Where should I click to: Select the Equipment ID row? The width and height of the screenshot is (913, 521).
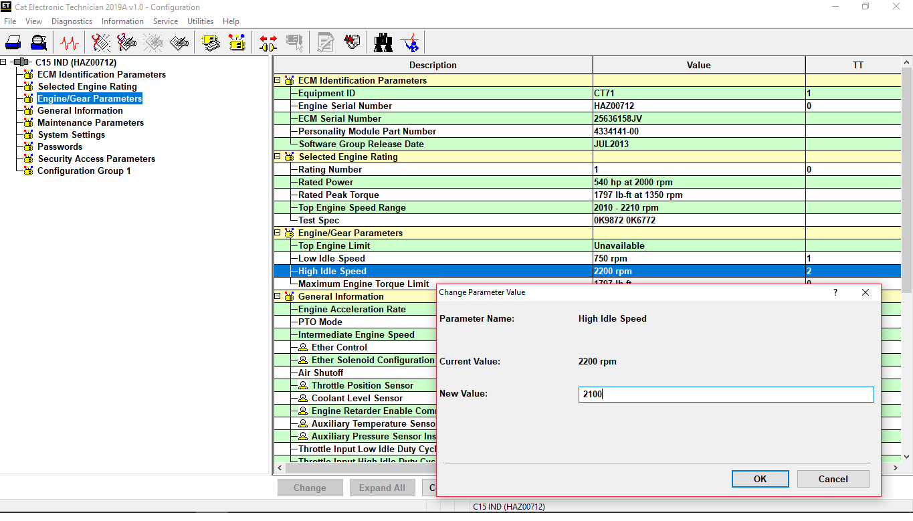tap(588, 94)
